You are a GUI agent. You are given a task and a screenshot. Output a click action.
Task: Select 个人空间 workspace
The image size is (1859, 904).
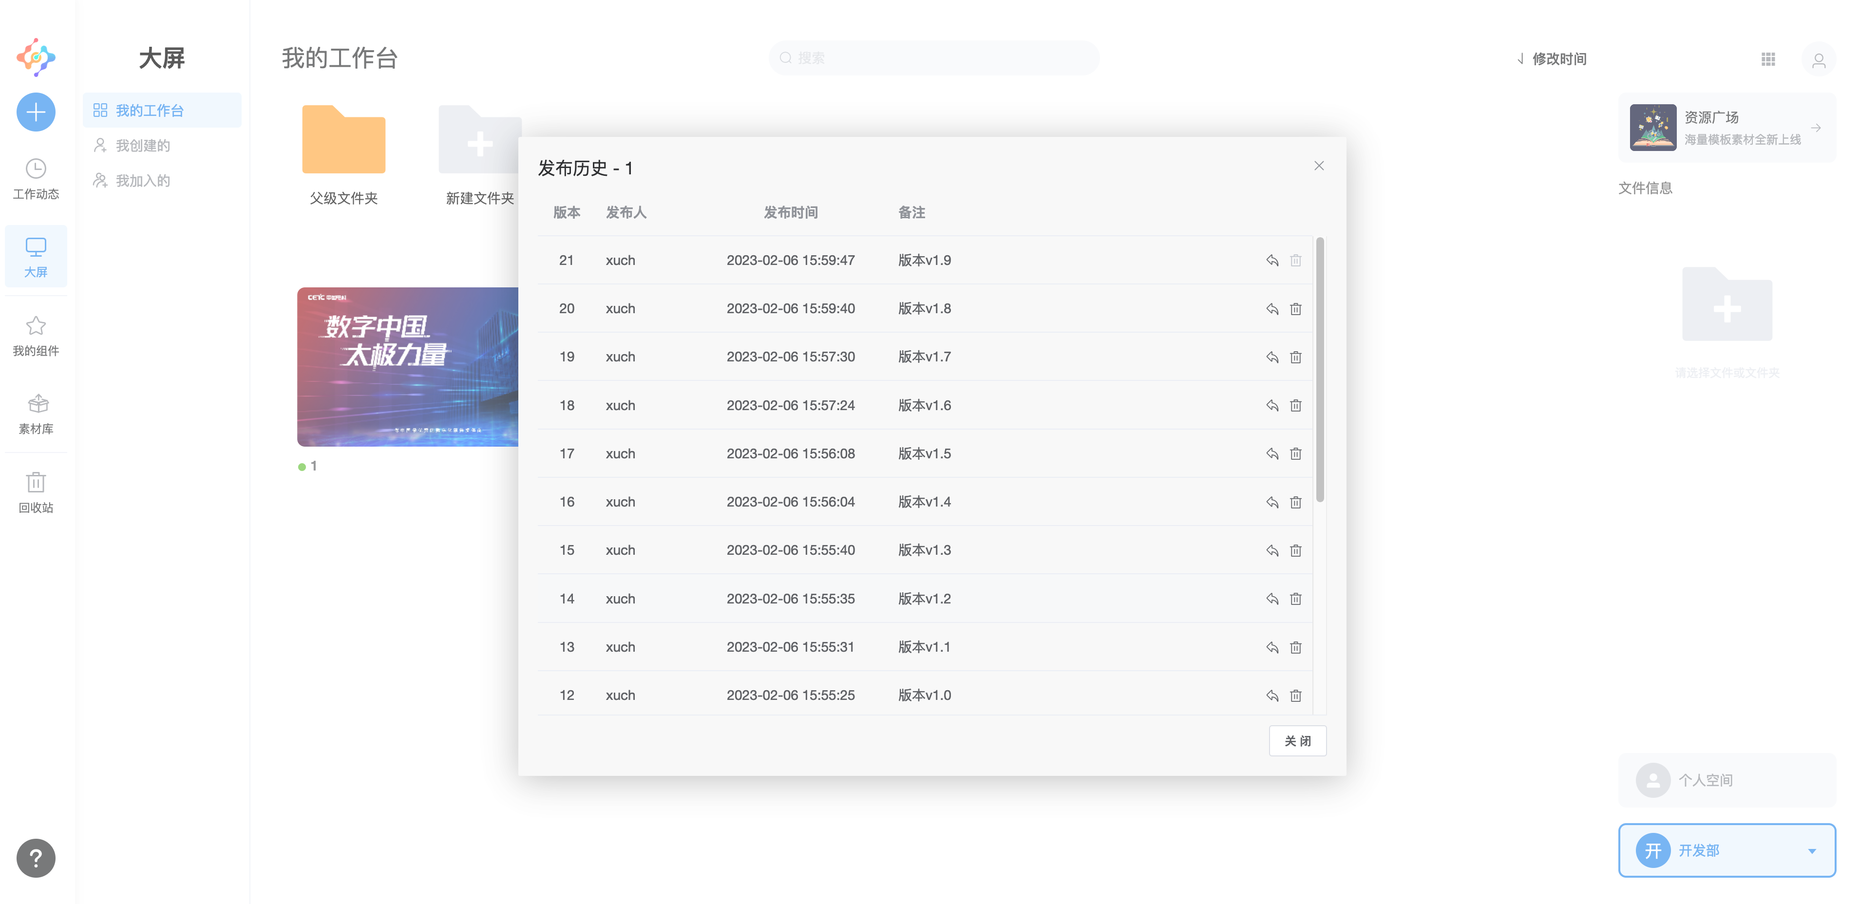[1727, 780]
